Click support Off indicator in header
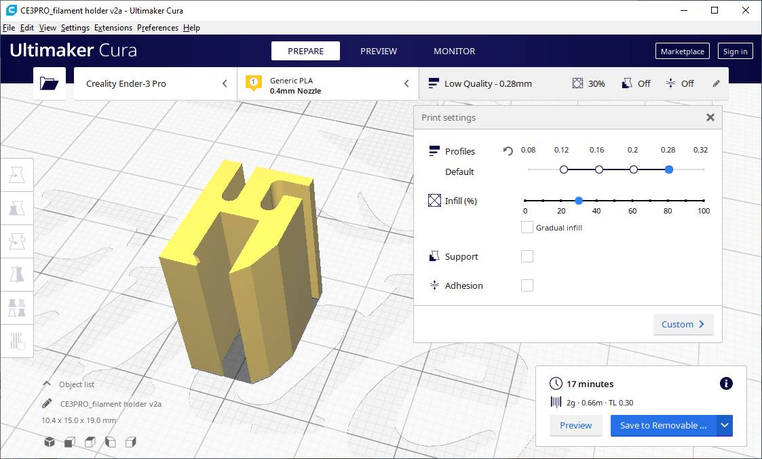Viewport: 762px width, 459px height. click(x=636, y=83)
